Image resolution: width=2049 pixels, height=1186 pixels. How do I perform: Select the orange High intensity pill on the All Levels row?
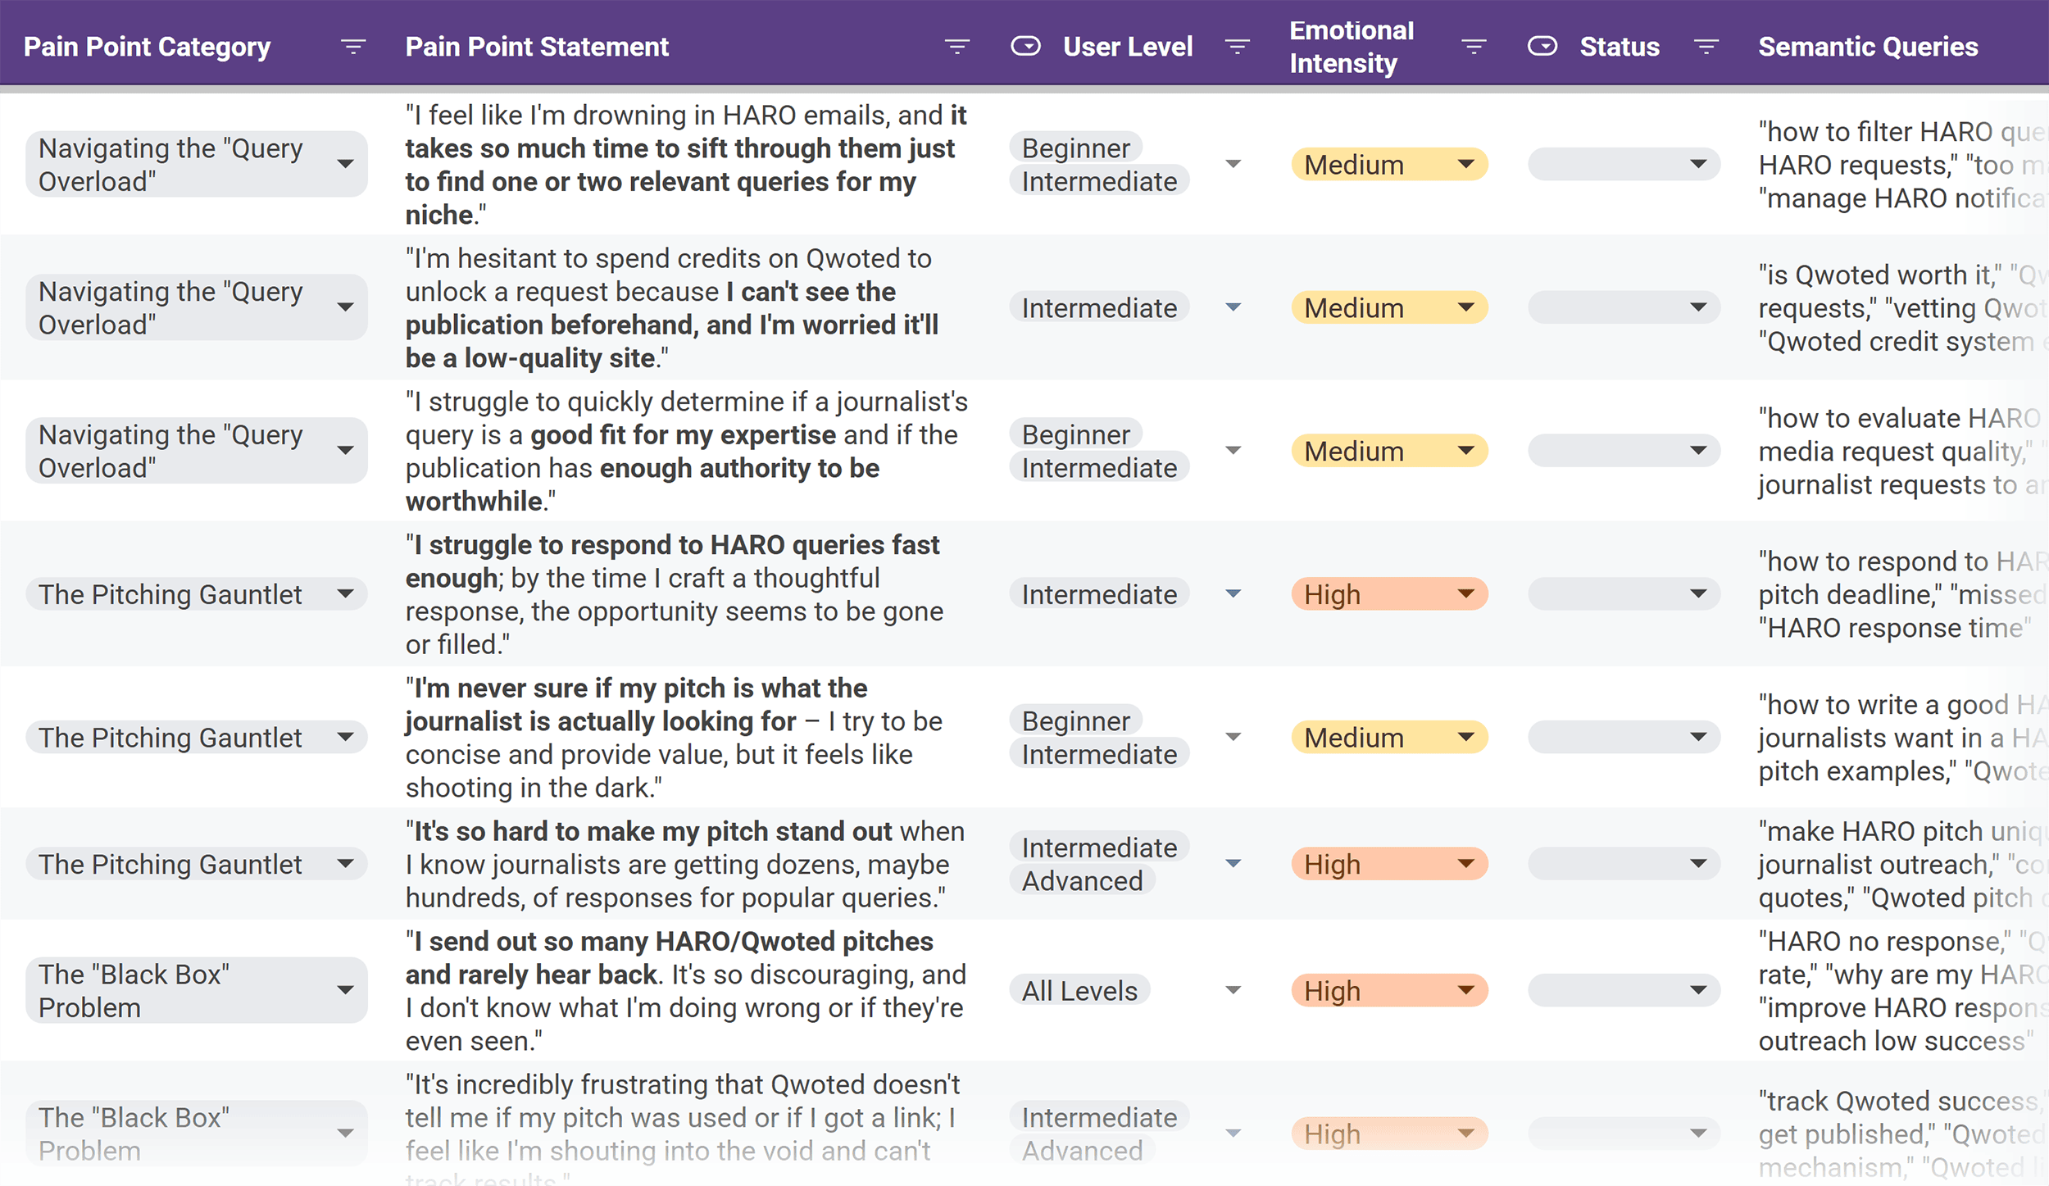[1388, 990]
